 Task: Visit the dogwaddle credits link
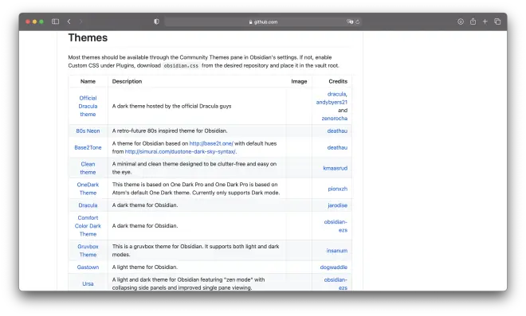pos(333,267)
